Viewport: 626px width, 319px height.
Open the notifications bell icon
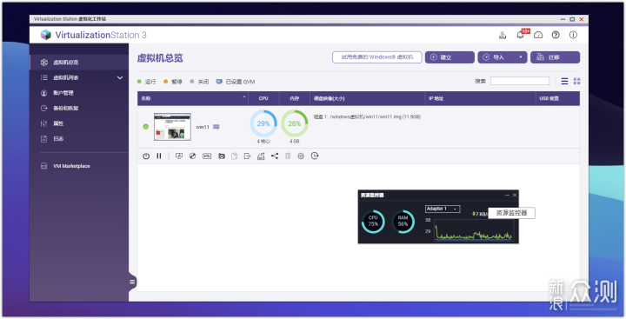(x=520, y=35)
